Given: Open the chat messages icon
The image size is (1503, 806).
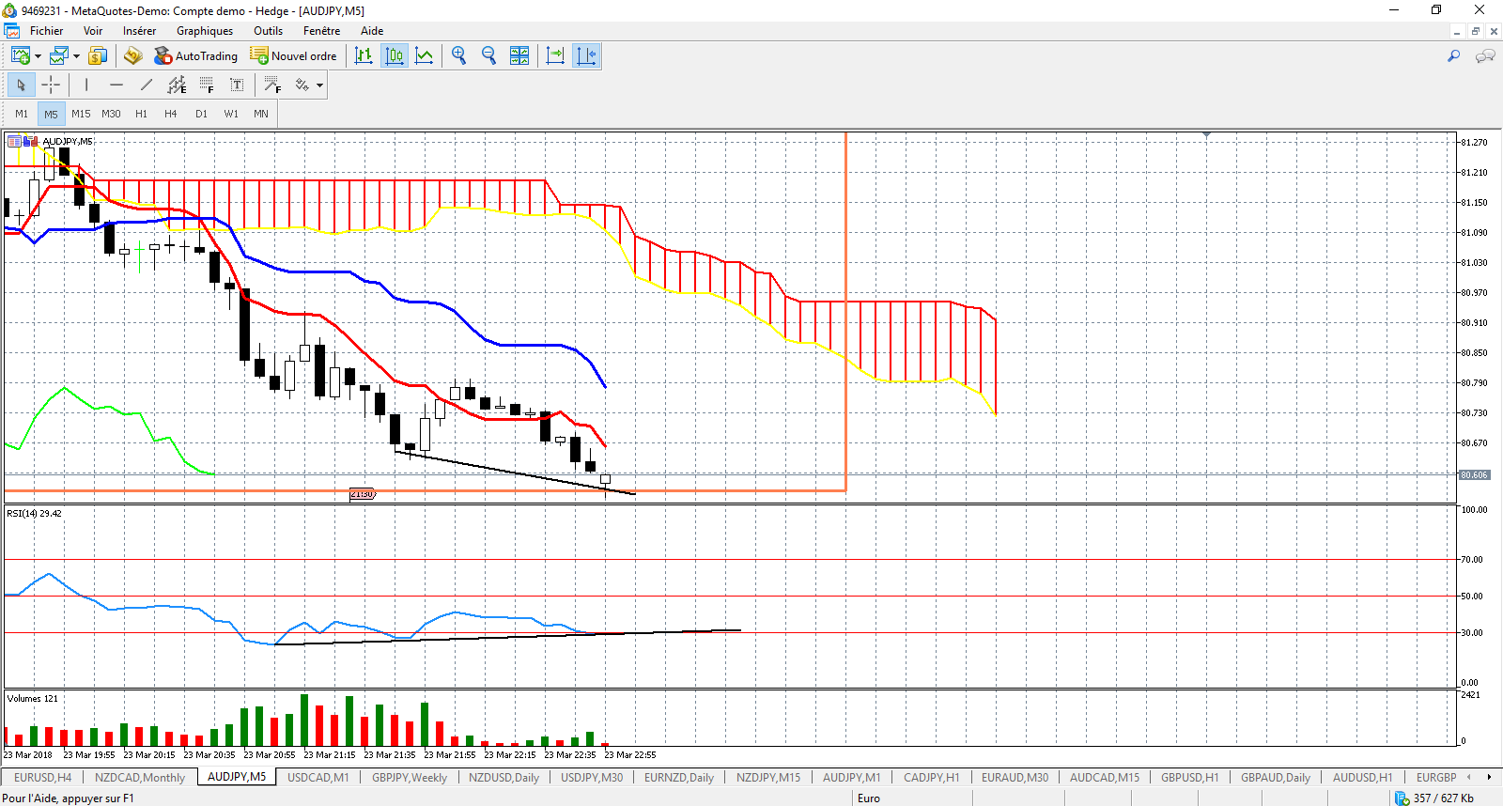Looking at the screenshot, I should coord(1485,56).
